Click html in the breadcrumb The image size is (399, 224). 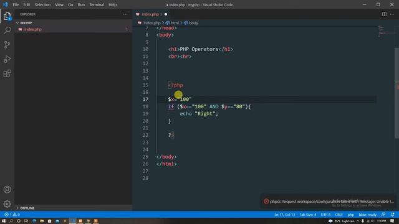pos(175,23)
